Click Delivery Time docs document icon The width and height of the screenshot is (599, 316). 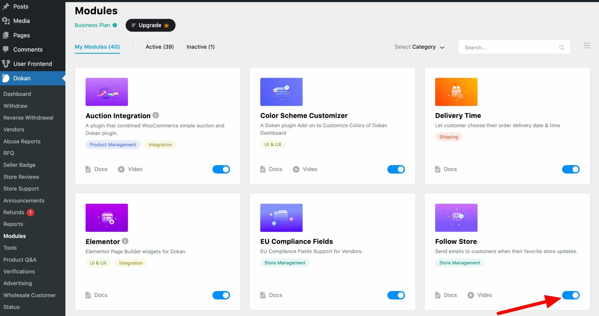click(438, 169)
